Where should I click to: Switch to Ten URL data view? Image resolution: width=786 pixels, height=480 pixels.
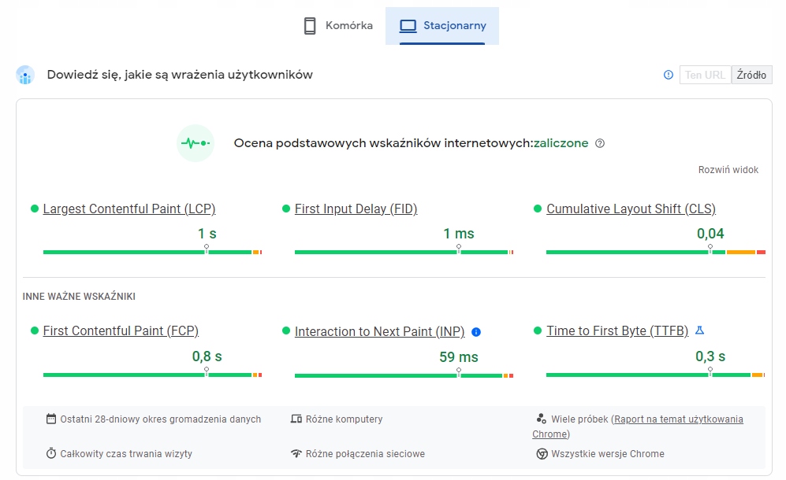click(x=705, y=75)
